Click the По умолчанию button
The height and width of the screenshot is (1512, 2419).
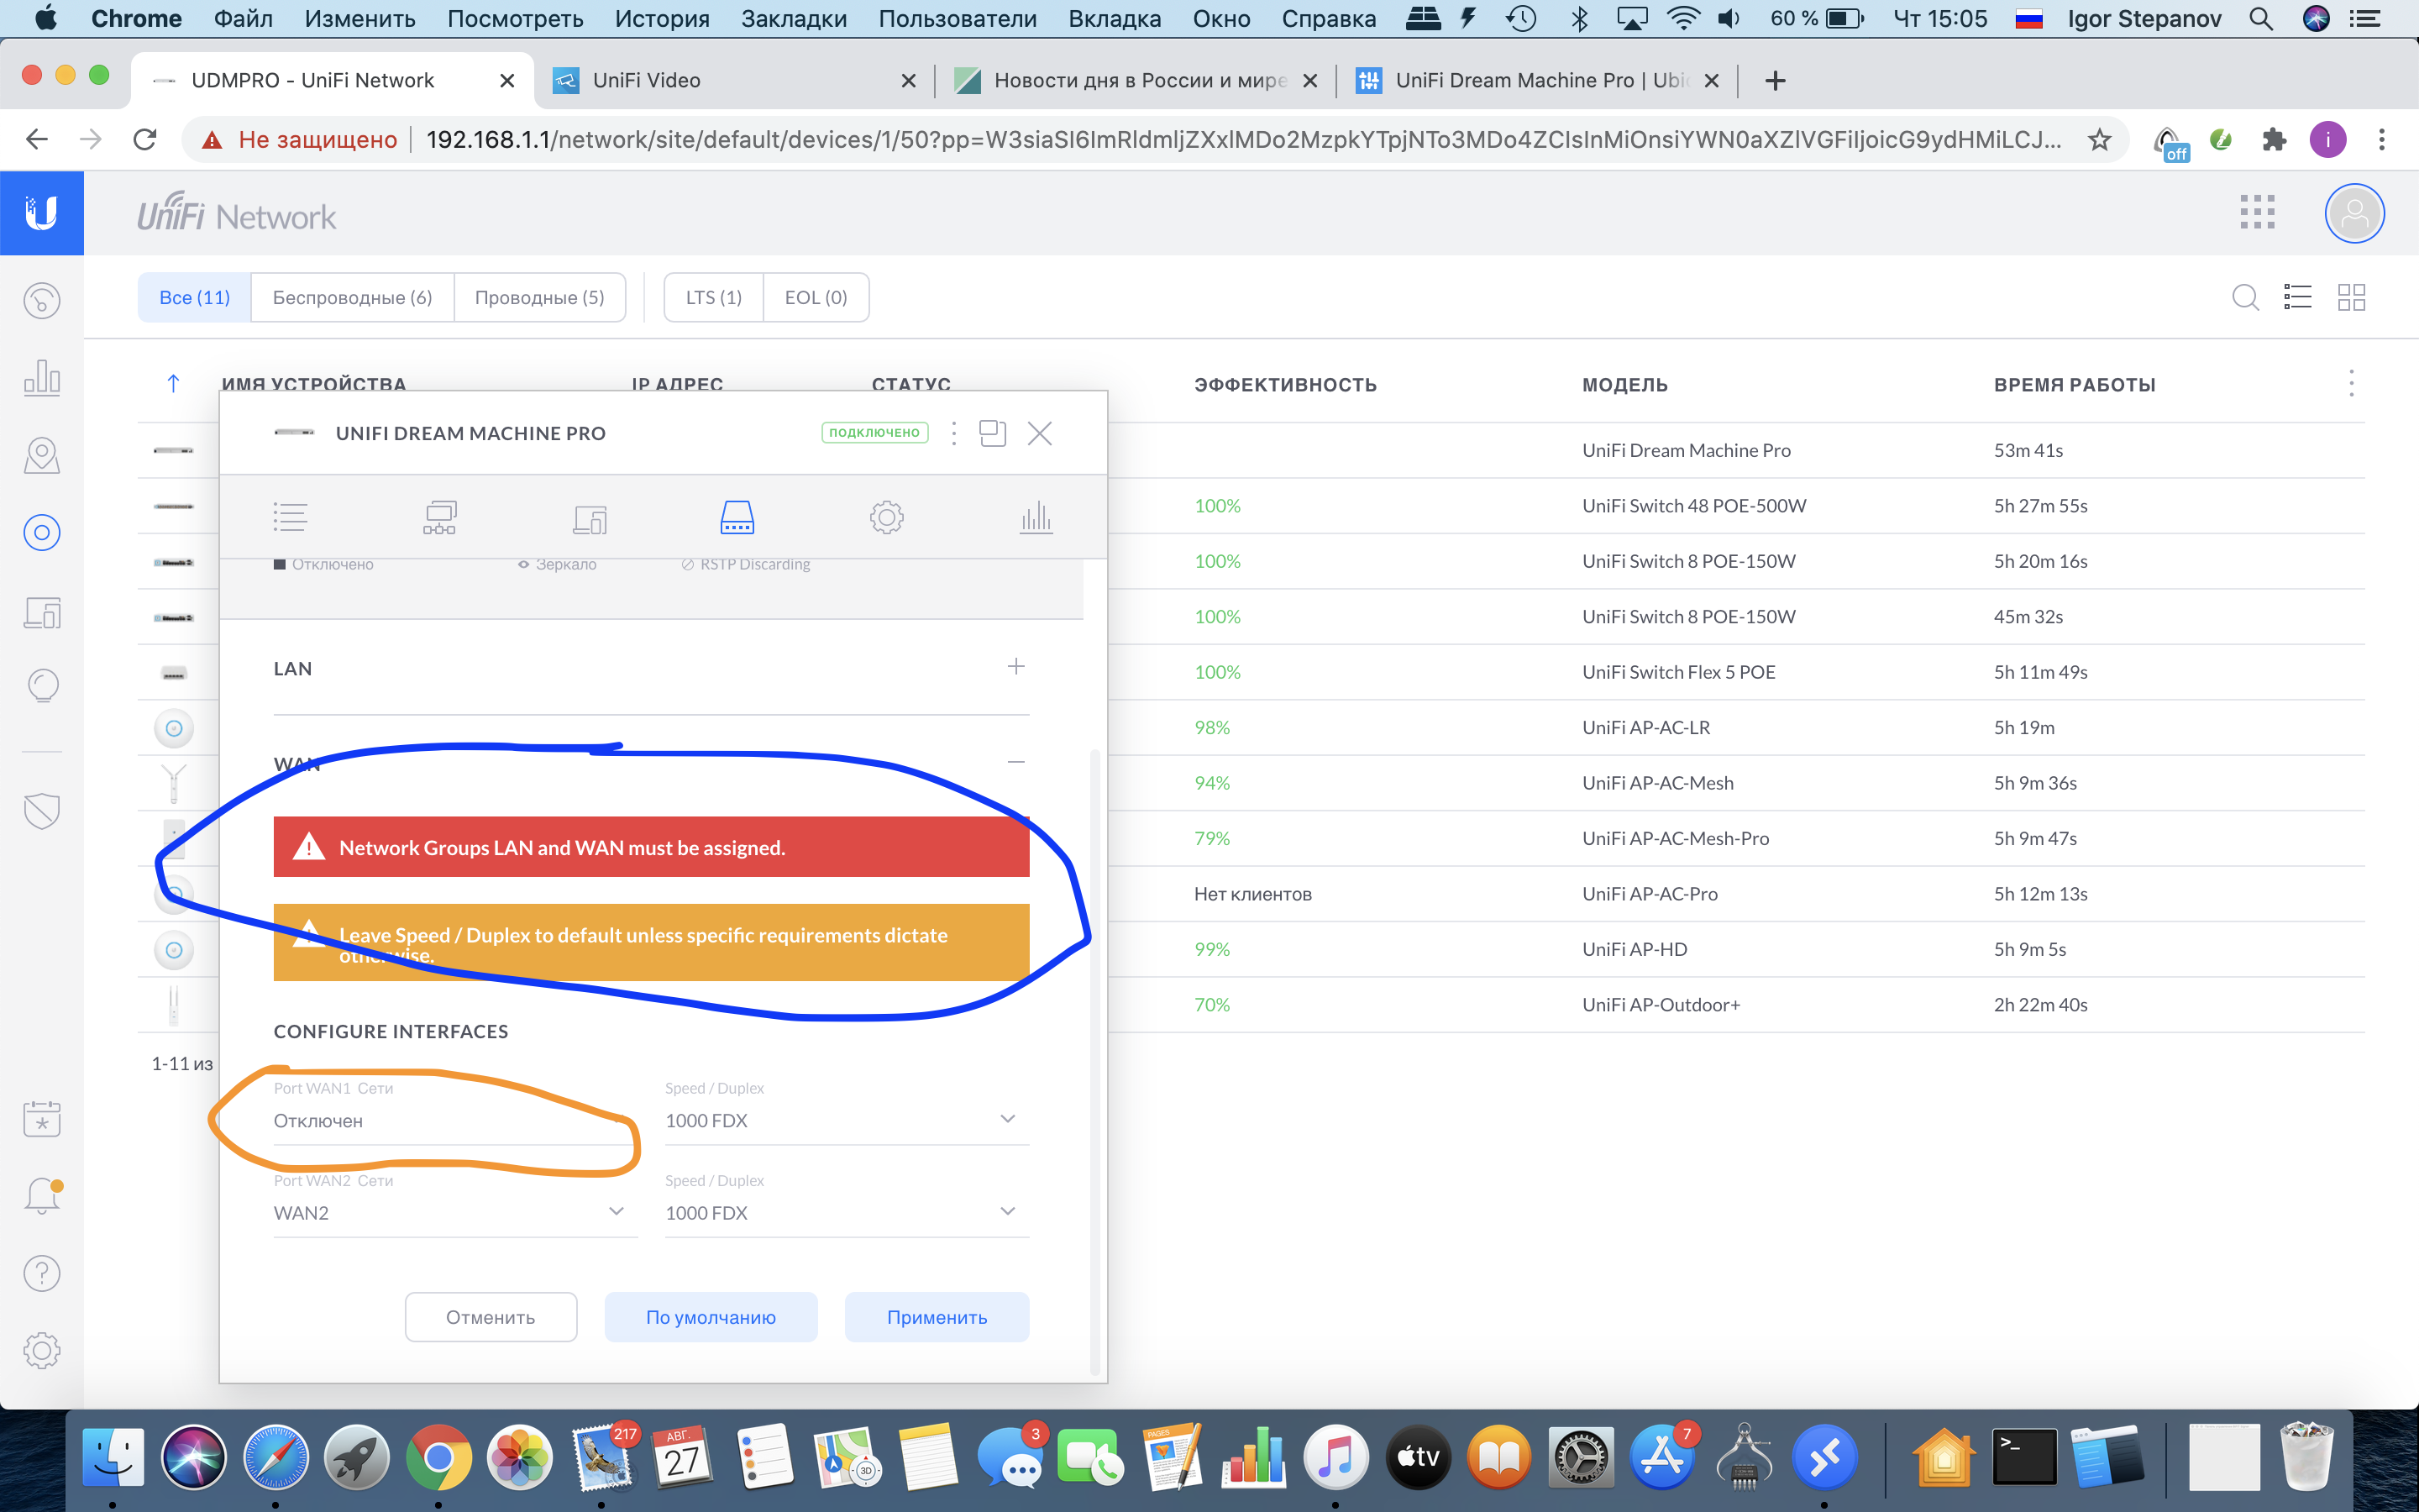pos(711,1317)
